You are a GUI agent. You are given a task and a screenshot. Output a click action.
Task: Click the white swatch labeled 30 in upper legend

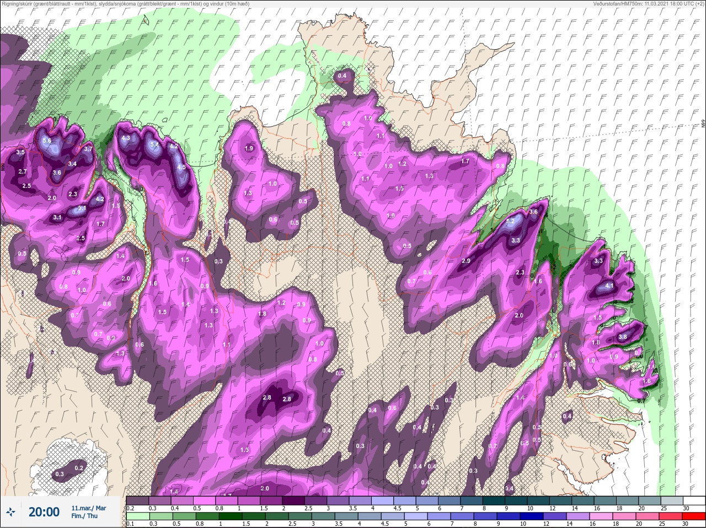[694, 500]
